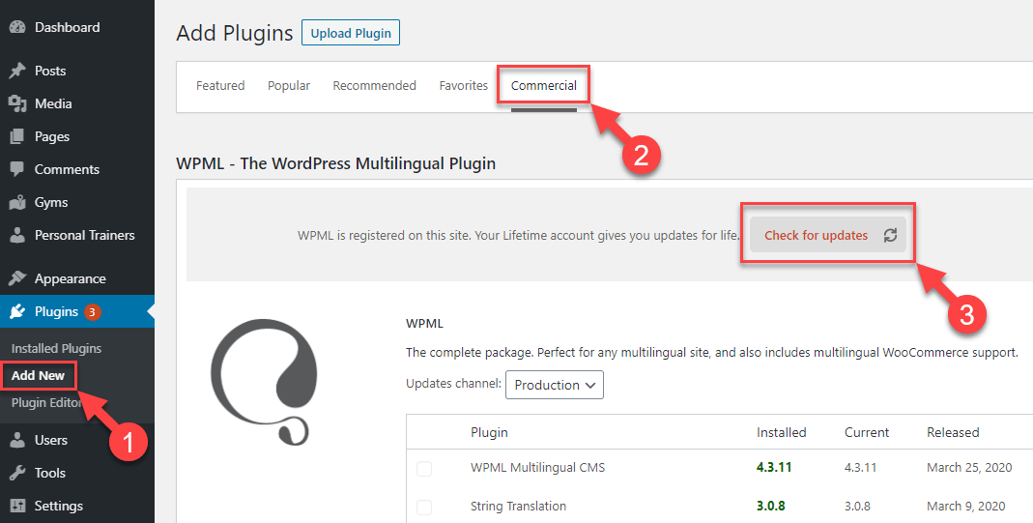Open the Favorites plugins tab
1033x523 pixels.
464,86
